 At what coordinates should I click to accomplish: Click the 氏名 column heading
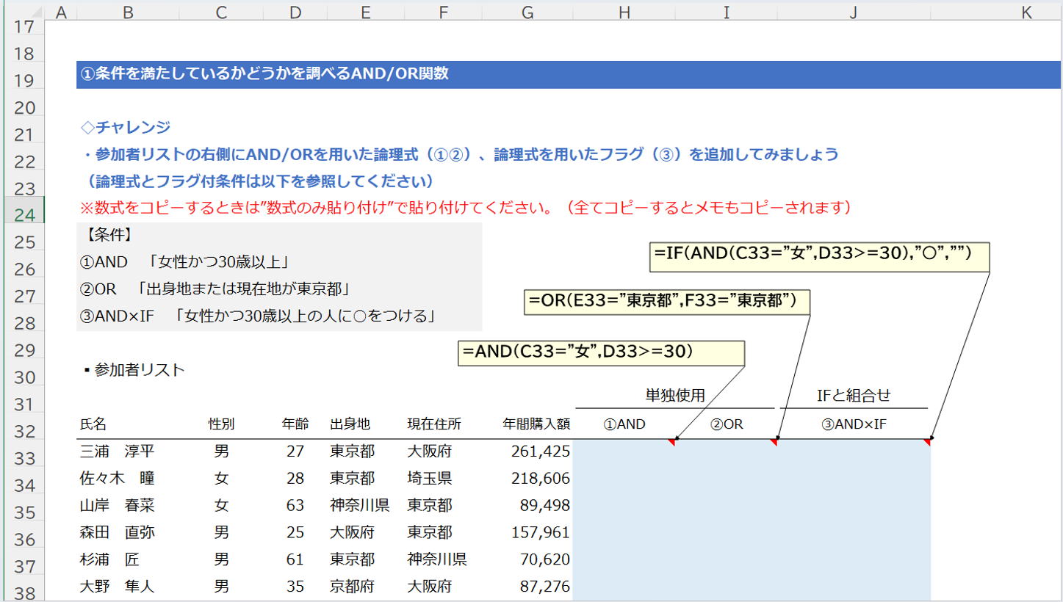point(93,424)
